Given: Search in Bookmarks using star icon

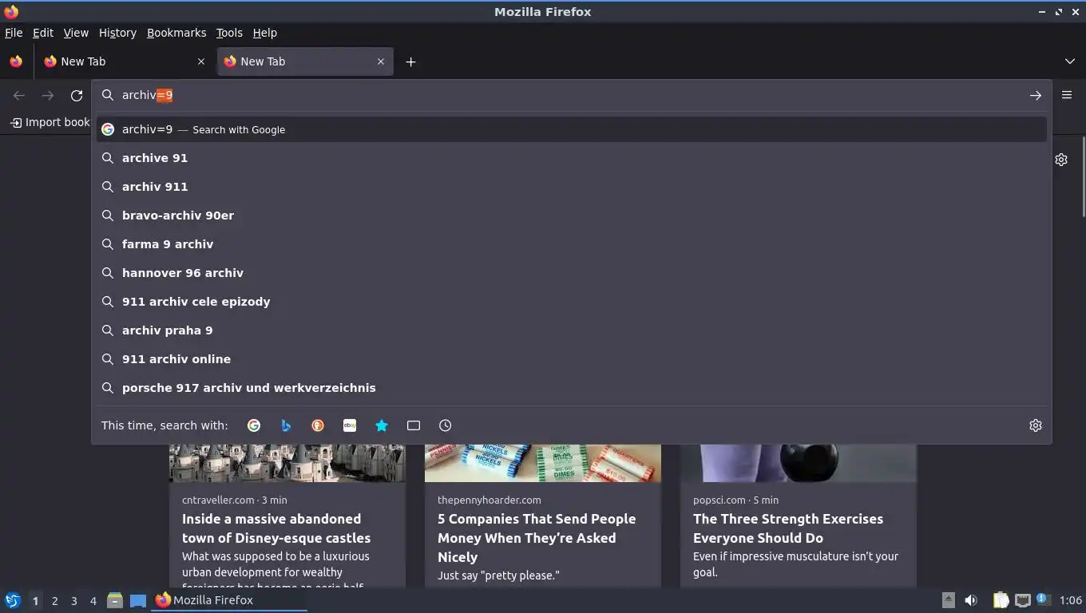Looking at the screenshot, I should 382,425.
